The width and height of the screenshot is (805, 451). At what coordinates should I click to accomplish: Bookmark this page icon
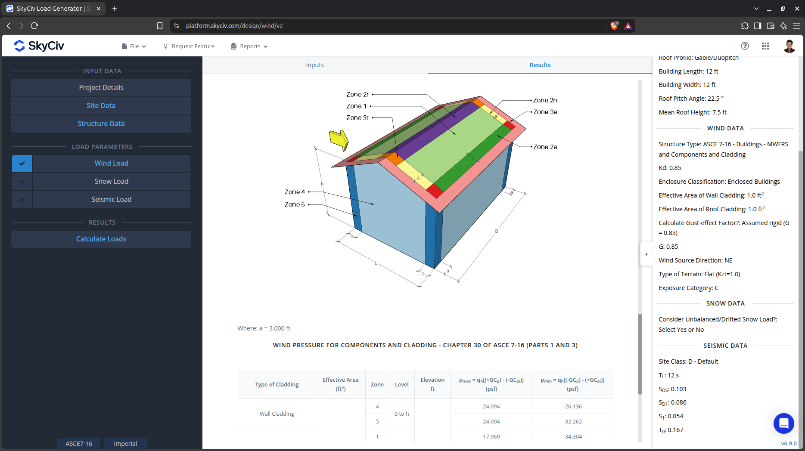[160, 26]
